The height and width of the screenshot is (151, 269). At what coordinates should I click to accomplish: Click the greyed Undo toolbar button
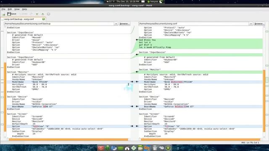[x=24, y=14]
